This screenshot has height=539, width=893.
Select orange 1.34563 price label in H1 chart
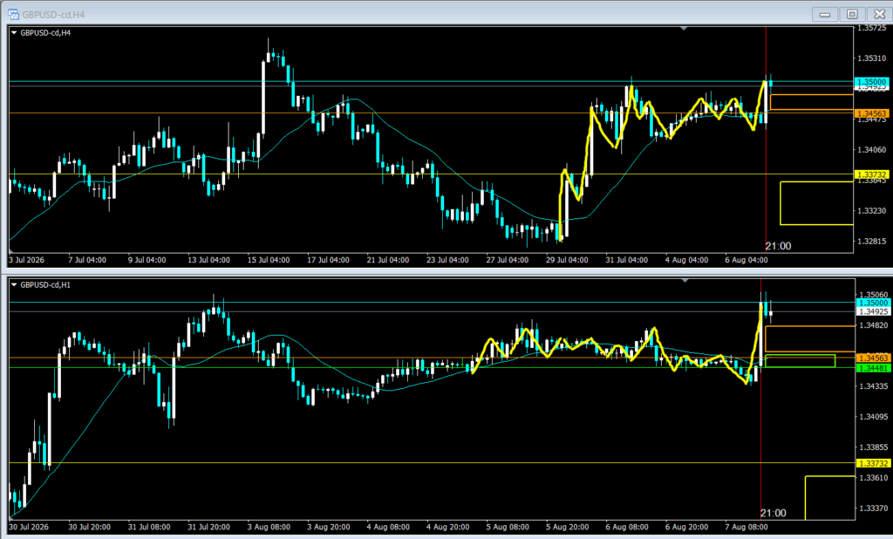pyautogui.click(x=873, y=358)
